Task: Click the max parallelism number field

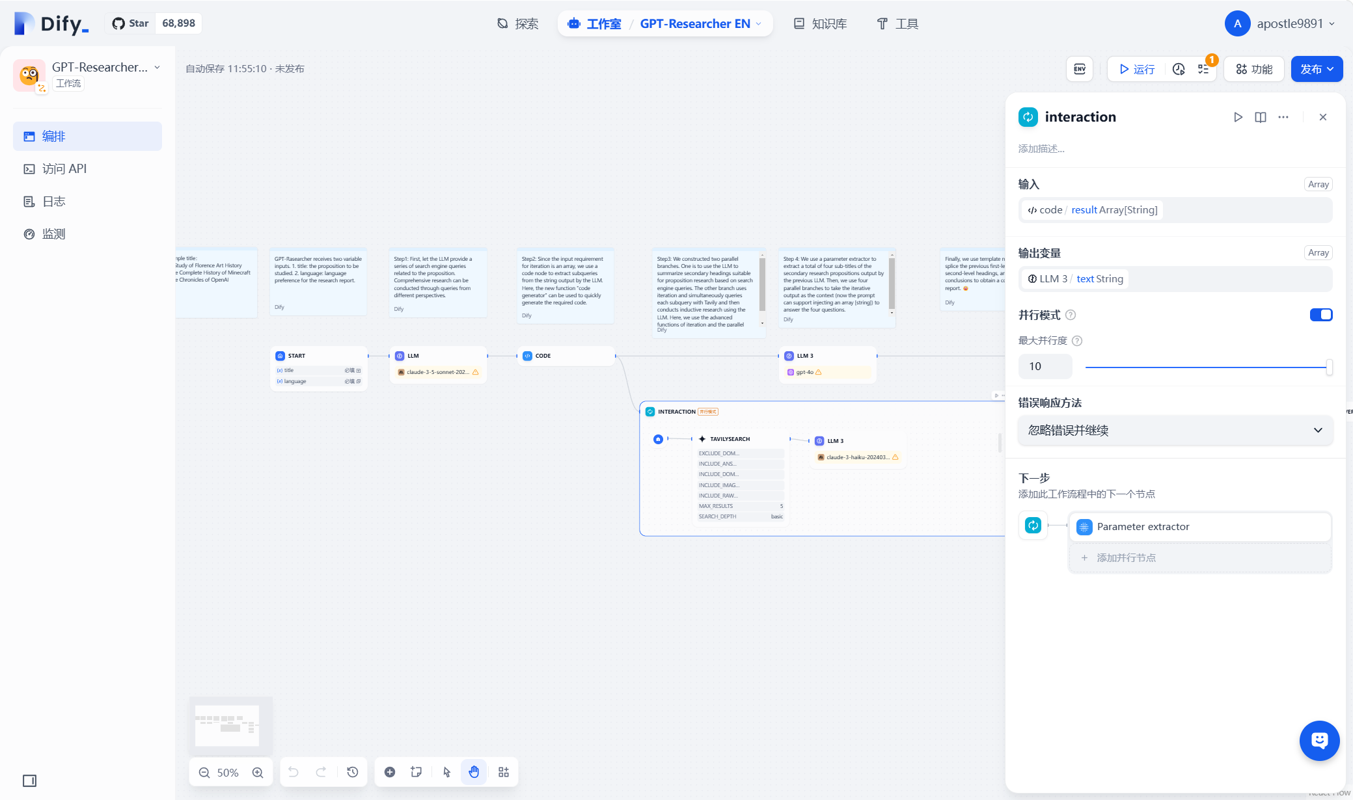Action: [x=1045, y=367]
